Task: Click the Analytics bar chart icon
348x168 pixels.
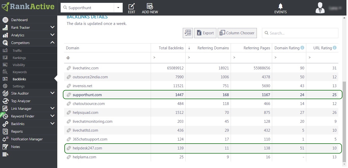Action: [x=5, y=35]
